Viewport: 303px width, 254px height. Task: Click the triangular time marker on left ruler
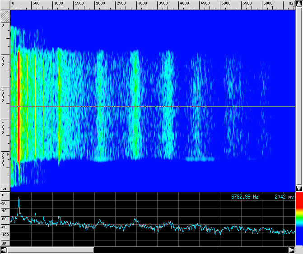pyautogui.click(x=7, y=154)
